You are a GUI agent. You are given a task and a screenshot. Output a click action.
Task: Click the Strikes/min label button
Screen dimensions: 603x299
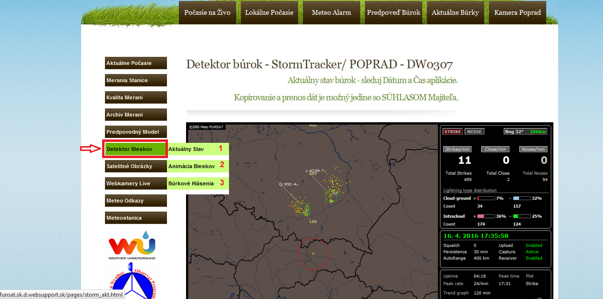pyautogui.click(x=458, y=149)
